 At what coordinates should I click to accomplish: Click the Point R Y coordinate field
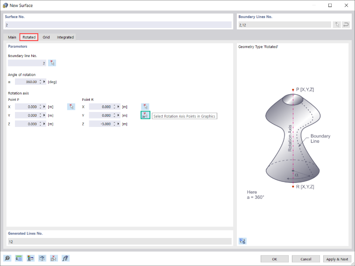[x=101, y=115]
